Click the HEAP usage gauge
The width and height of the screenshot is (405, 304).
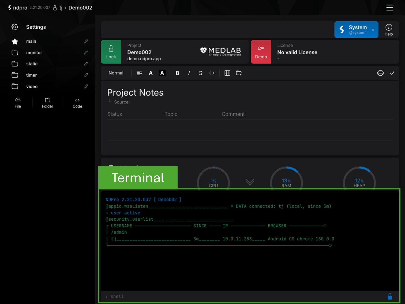(359, 179)
